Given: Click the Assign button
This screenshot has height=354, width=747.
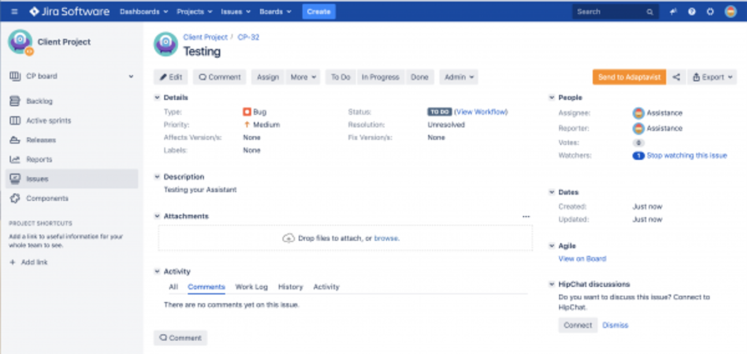Looking at the screenshot, I should point(268,77).
